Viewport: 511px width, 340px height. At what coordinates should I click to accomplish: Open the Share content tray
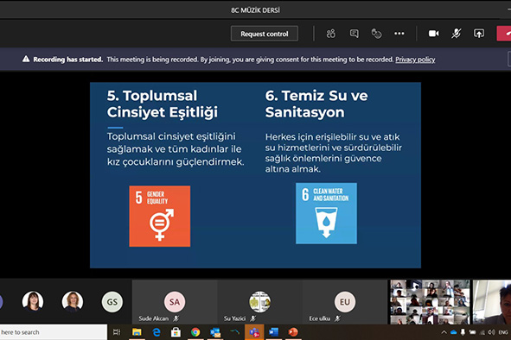coord(479,34)
